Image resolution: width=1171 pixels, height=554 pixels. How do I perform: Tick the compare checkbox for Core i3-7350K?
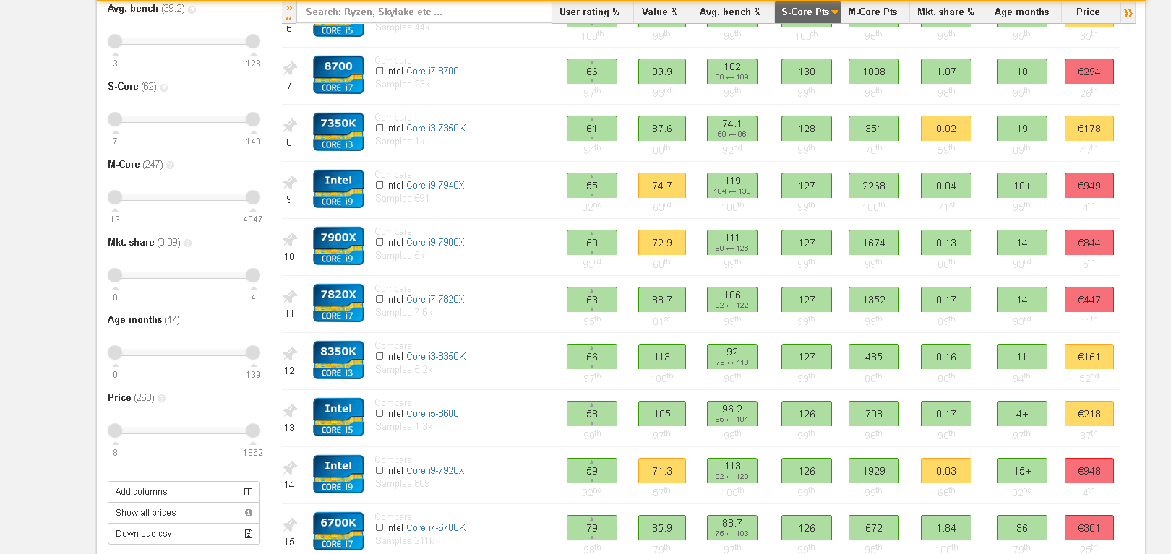point(379,128)
